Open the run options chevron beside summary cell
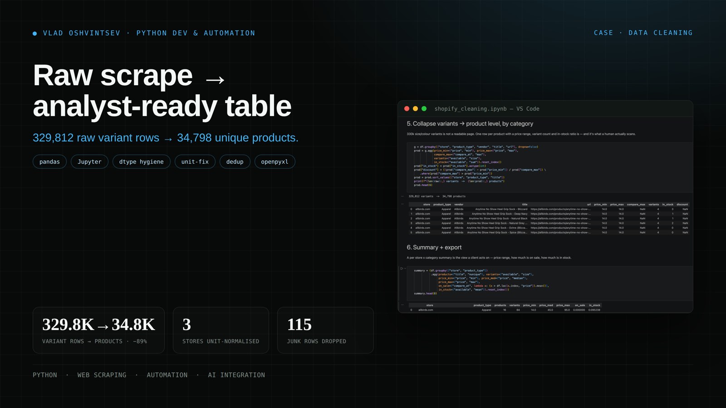The width and height of the screenshot is (726, 408). 405,268
